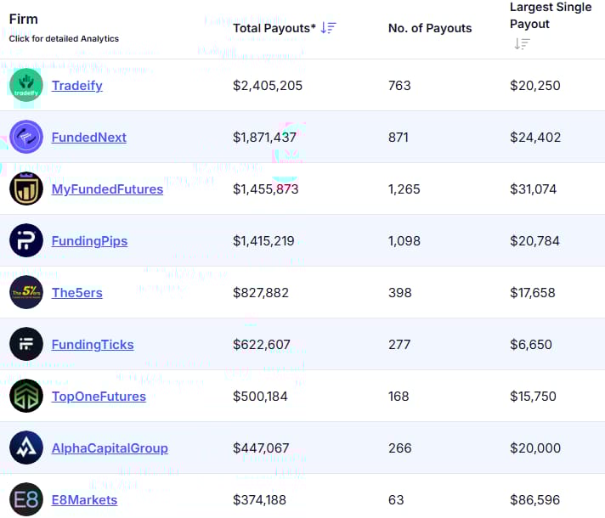The width and height of the screenshot is (605, 518).
Task: Click the E8Markets logo
Action: (26, 499)
